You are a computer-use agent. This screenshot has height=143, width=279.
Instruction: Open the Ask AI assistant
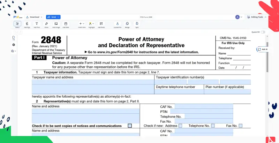pyautogui.click(x=263, y=49)
